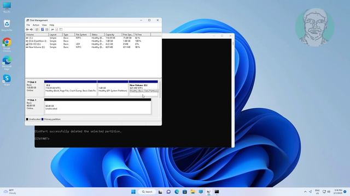350x196 pixels.
Task: Open Task View on the taskbar
Action: [160, 192]
